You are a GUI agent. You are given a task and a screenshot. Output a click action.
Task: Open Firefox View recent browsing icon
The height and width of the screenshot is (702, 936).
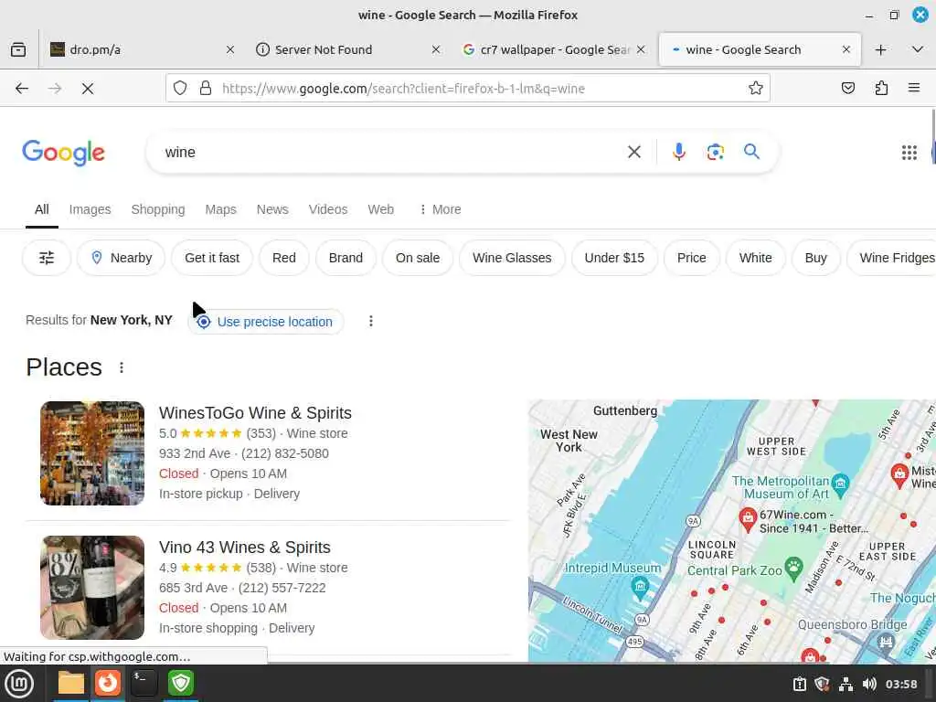[x=18, y=49]
